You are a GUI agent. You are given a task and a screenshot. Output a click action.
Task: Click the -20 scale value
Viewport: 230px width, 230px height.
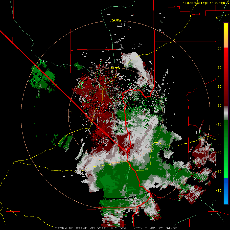(218, 134)
